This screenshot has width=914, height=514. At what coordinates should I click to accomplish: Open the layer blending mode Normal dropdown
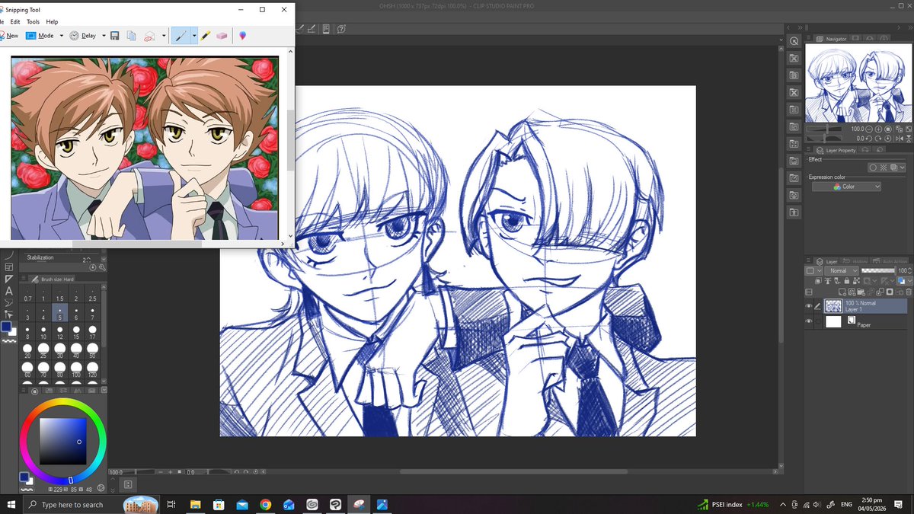840,271
